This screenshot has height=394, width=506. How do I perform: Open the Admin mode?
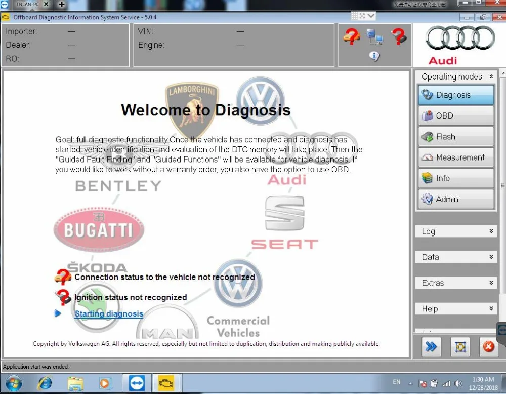point(456,199)
